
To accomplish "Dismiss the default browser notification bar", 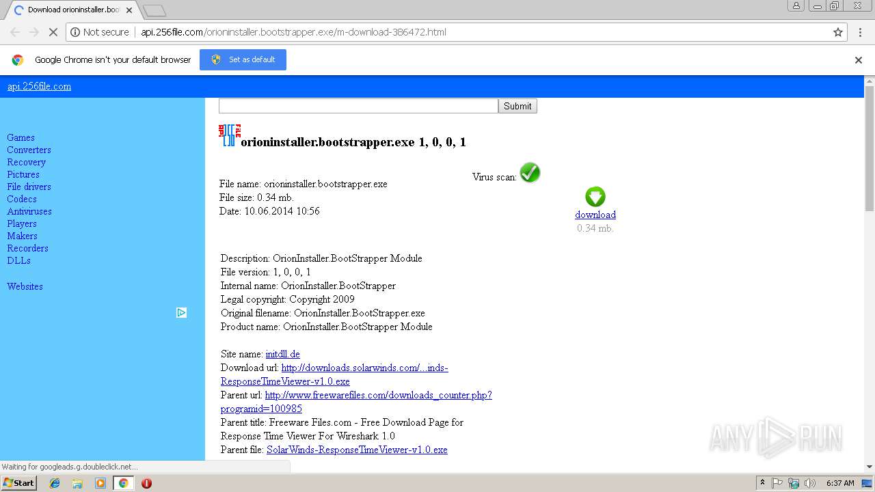I will 859,60.
